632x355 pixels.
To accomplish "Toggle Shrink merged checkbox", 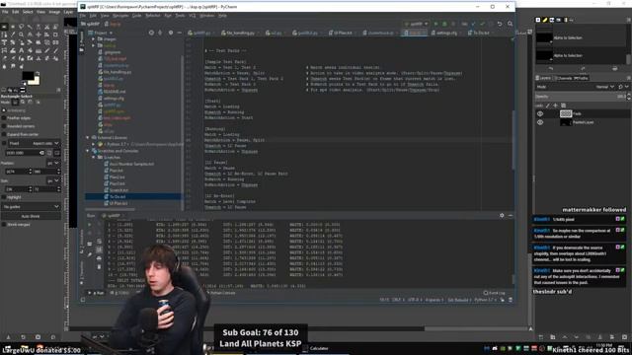I will tap(4, 225).
